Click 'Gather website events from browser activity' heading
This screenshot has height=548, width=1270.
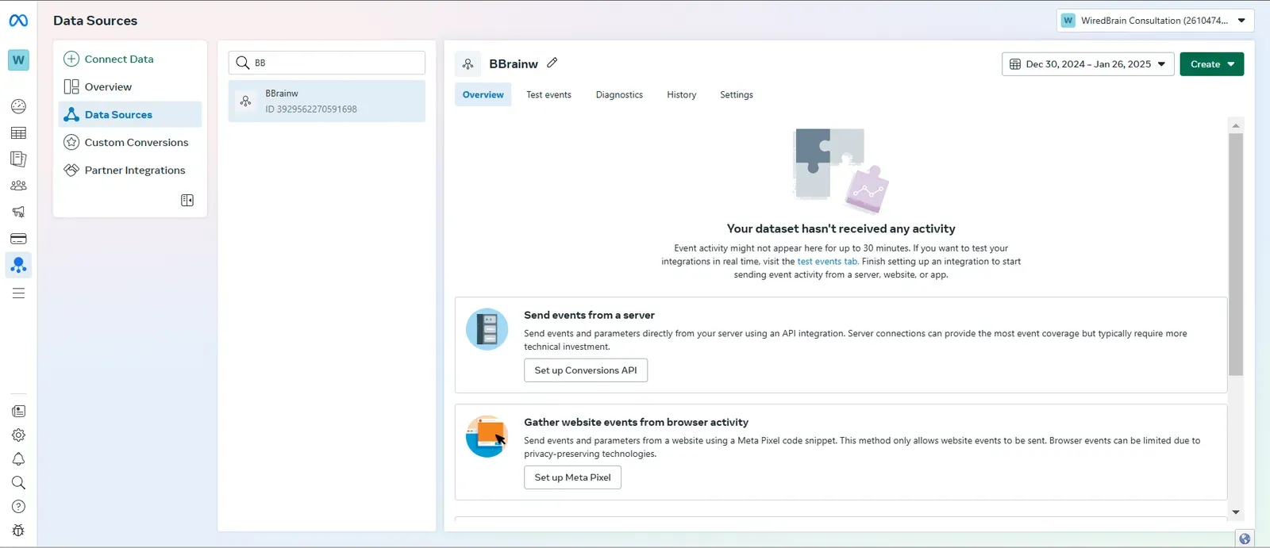coord(636,422)
